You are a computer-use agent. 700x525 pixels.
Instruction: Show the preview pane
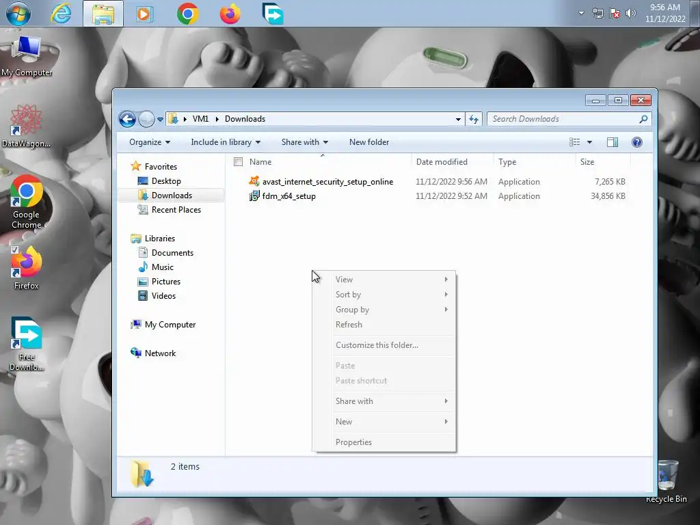612,142
